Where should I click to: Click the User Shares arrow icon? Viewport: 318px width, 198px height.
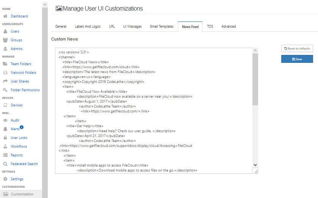tap(5, 81)
